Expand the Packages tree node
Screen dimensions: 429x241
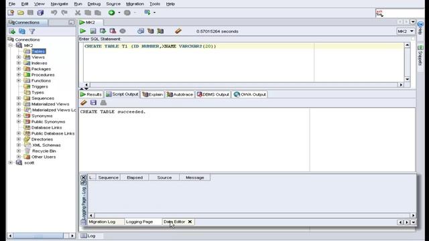(x=19, y=69)
